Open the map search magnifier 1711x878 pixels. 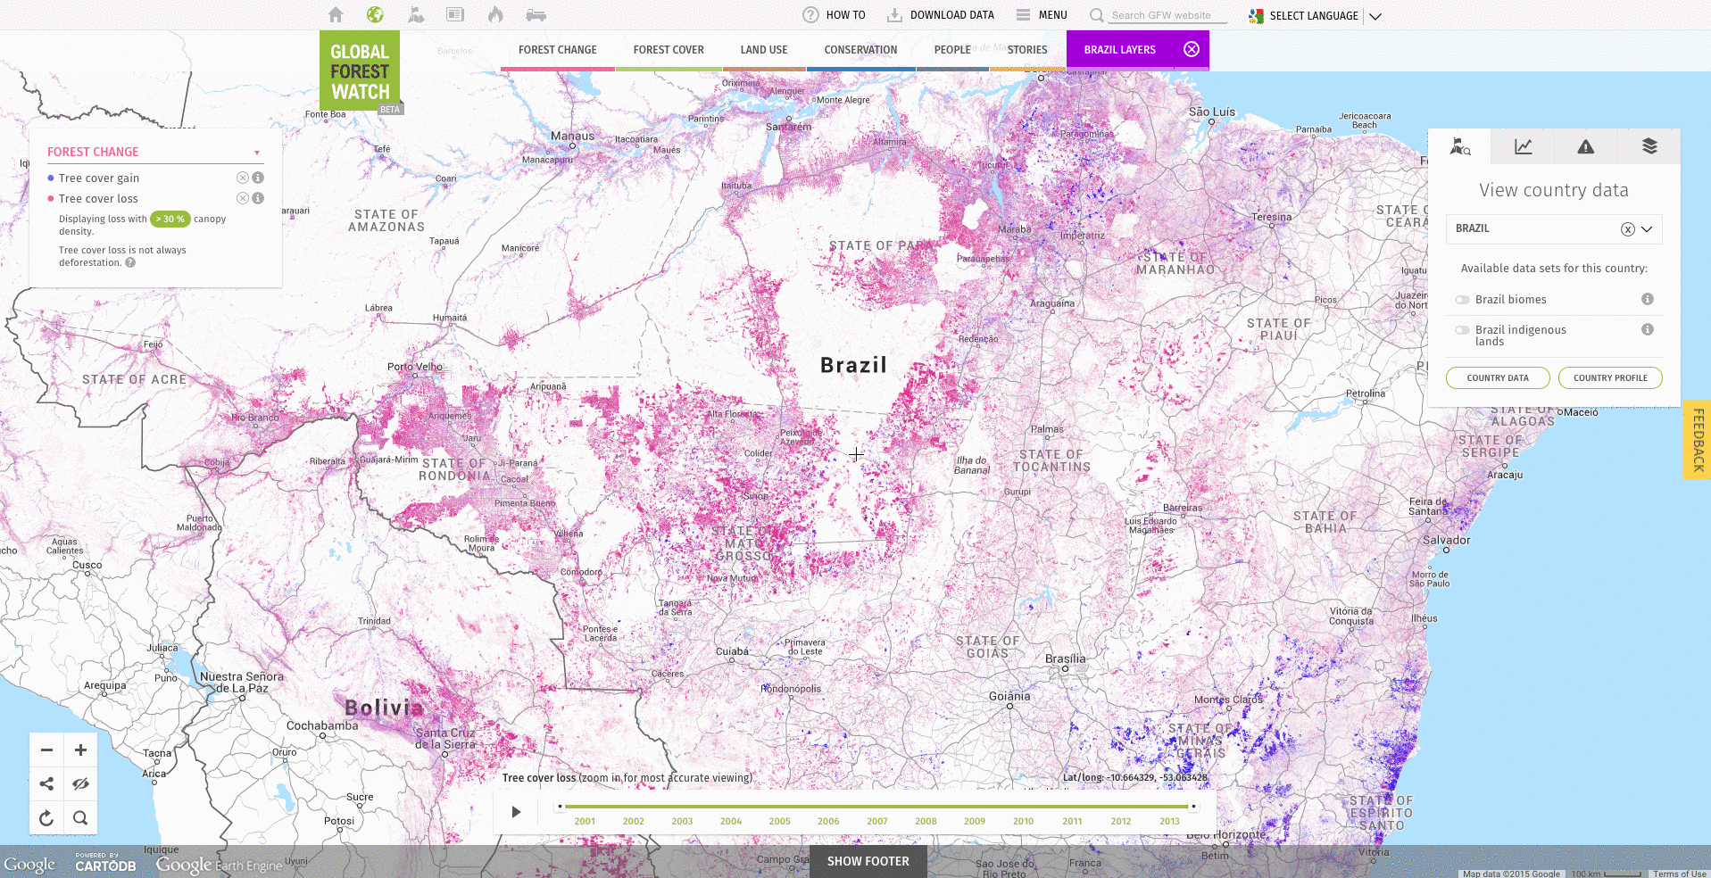[x=80, y=818]
